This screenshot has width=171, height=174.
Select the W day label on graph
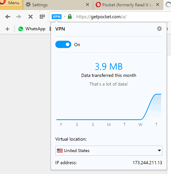(140, 124)
